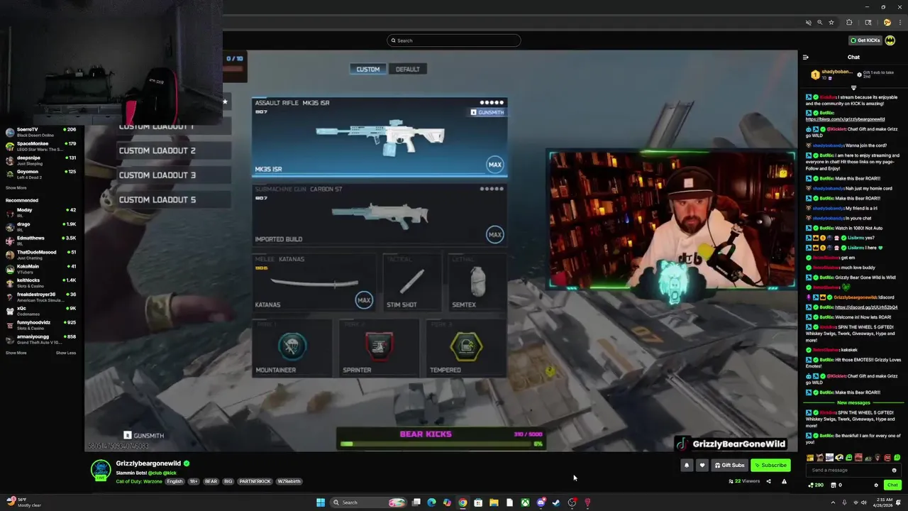This screenshot has height=511, width=908.
Task: Collapse chat with the arrow icon
Action: [x=806, y=57]
